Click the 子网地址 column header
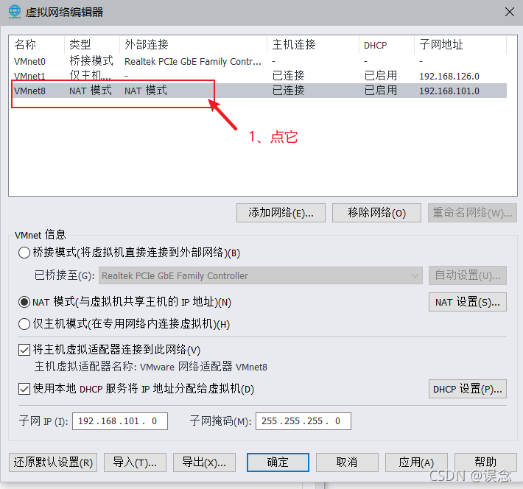 460,45
